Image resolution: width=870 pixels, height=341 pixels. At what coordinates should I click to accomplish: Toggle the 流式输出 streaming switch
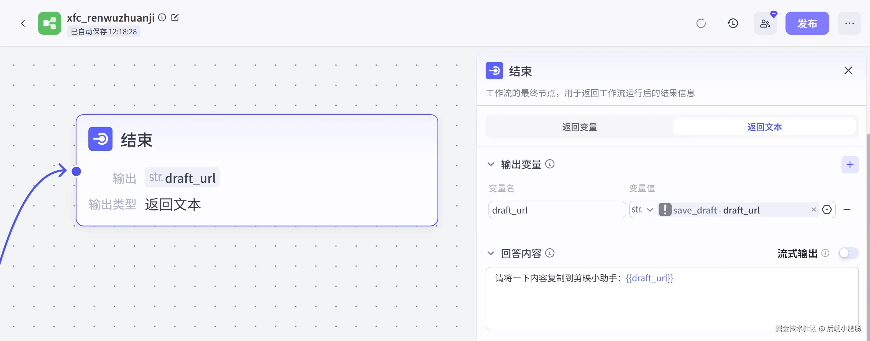click(x=848, y=253)
